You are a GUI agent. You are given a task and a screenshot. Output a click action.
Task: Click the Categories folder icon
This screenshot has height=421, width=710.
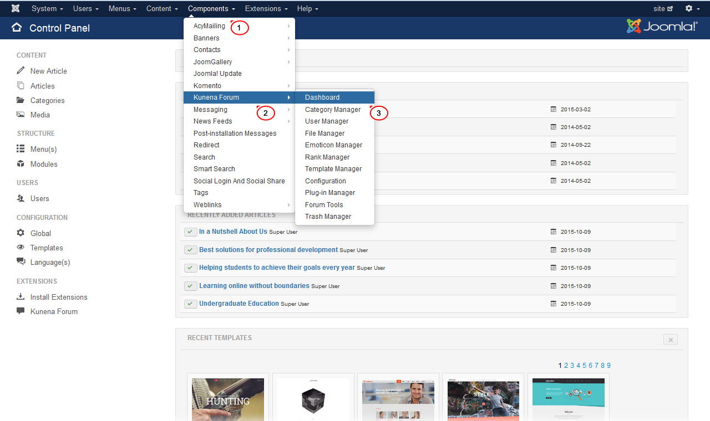[21, 100]
